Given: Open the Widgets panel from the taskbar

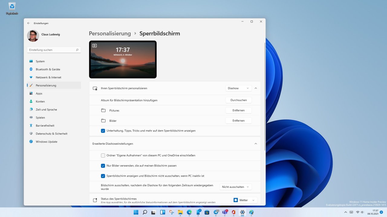Looking at the screenshot, I should pyautogui.click(x=162, y=212).
